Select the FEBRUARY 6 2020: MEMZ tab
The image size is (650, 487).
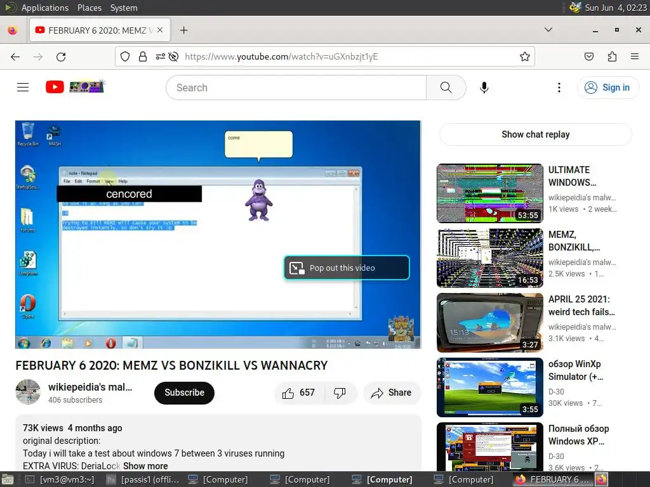(100, 30)
